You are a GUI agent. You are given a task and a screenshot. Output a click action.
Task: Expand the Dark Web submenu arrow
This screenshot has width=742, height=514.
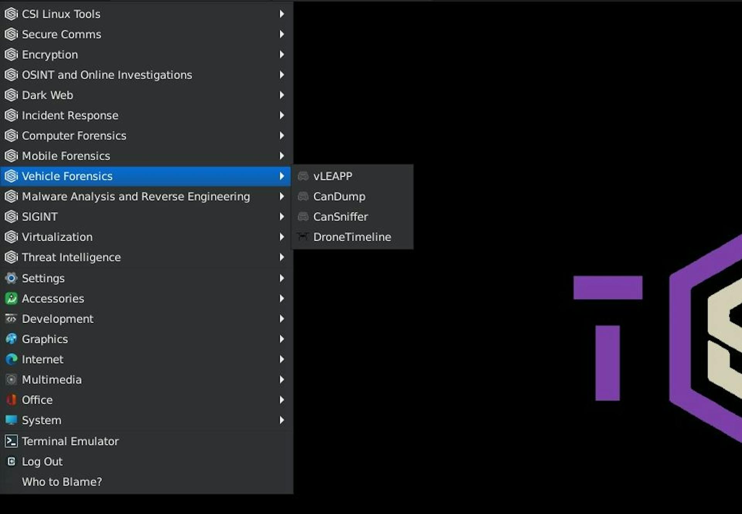[x=282, y=95]
